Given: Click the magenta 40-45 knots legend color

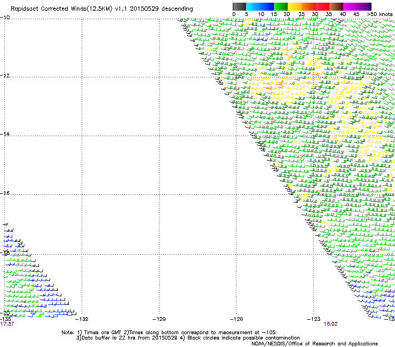Looking at the screenshot, I should click(350, 6).
